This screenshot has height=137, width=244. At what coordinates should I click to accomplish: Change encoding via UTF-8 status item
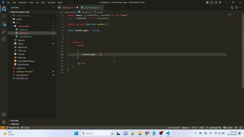pos(194,128)
